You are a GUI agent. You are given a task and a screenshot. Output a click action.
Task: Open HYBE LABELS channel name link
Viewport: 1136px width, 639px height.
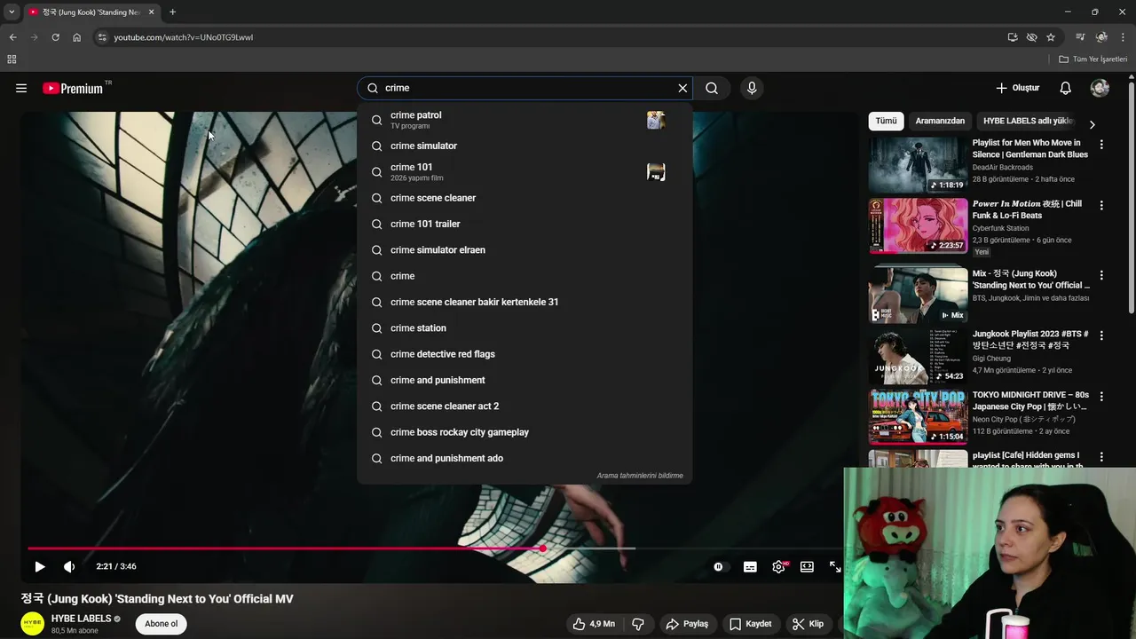click(81, 619)
